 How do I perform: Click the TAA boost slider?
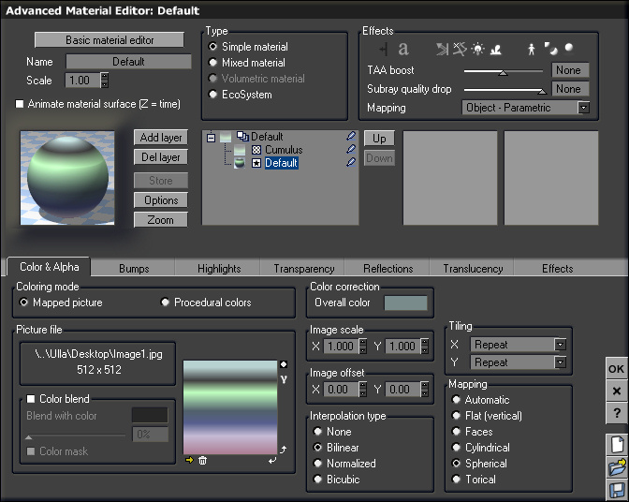(x=503, y=71)
